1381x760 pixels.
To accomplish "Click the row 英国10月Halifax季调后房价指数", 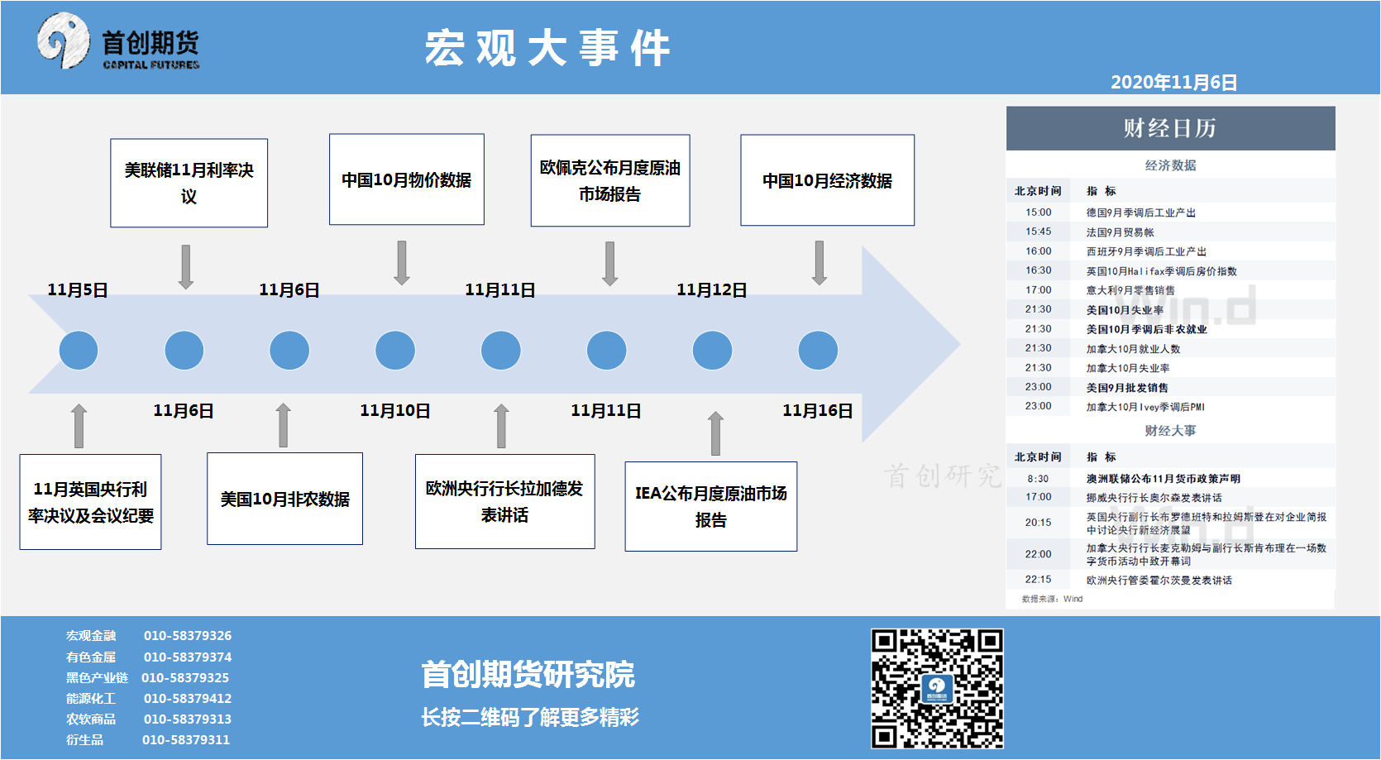I will (1170, 270).
